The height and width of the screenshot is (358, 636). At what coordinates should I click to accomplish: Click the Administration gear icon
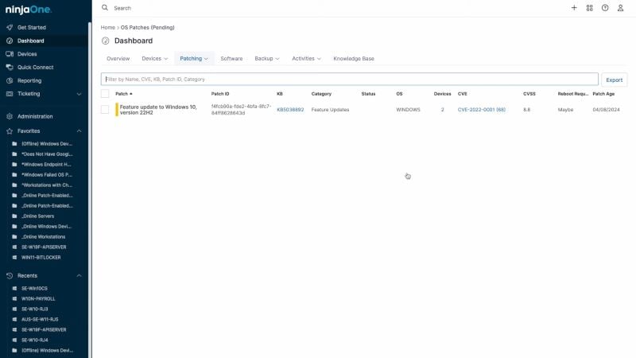pos(10,116)
